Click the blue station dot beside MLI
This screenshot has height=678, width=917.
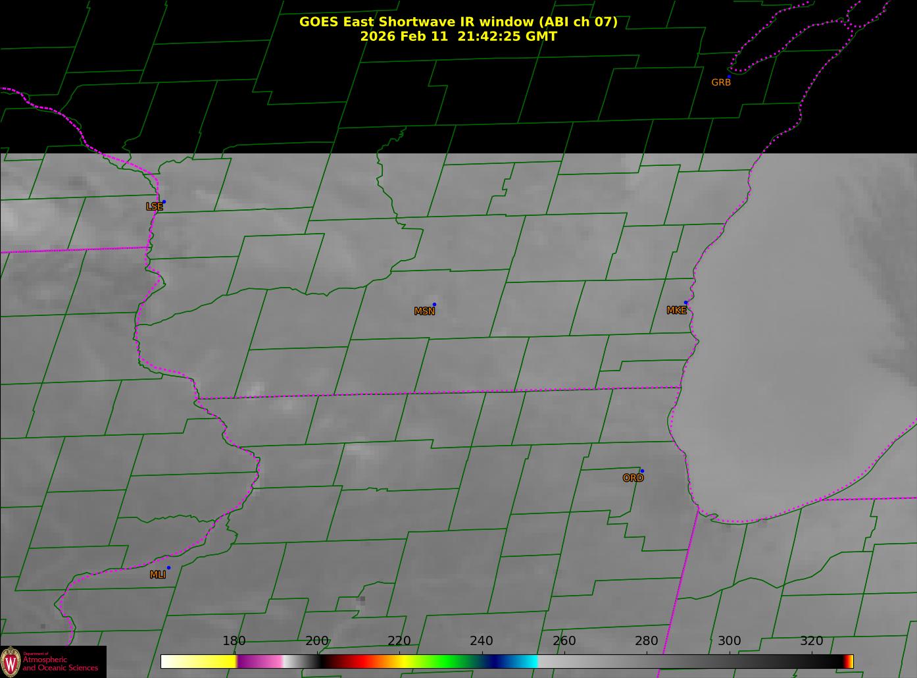coord(168,568)
